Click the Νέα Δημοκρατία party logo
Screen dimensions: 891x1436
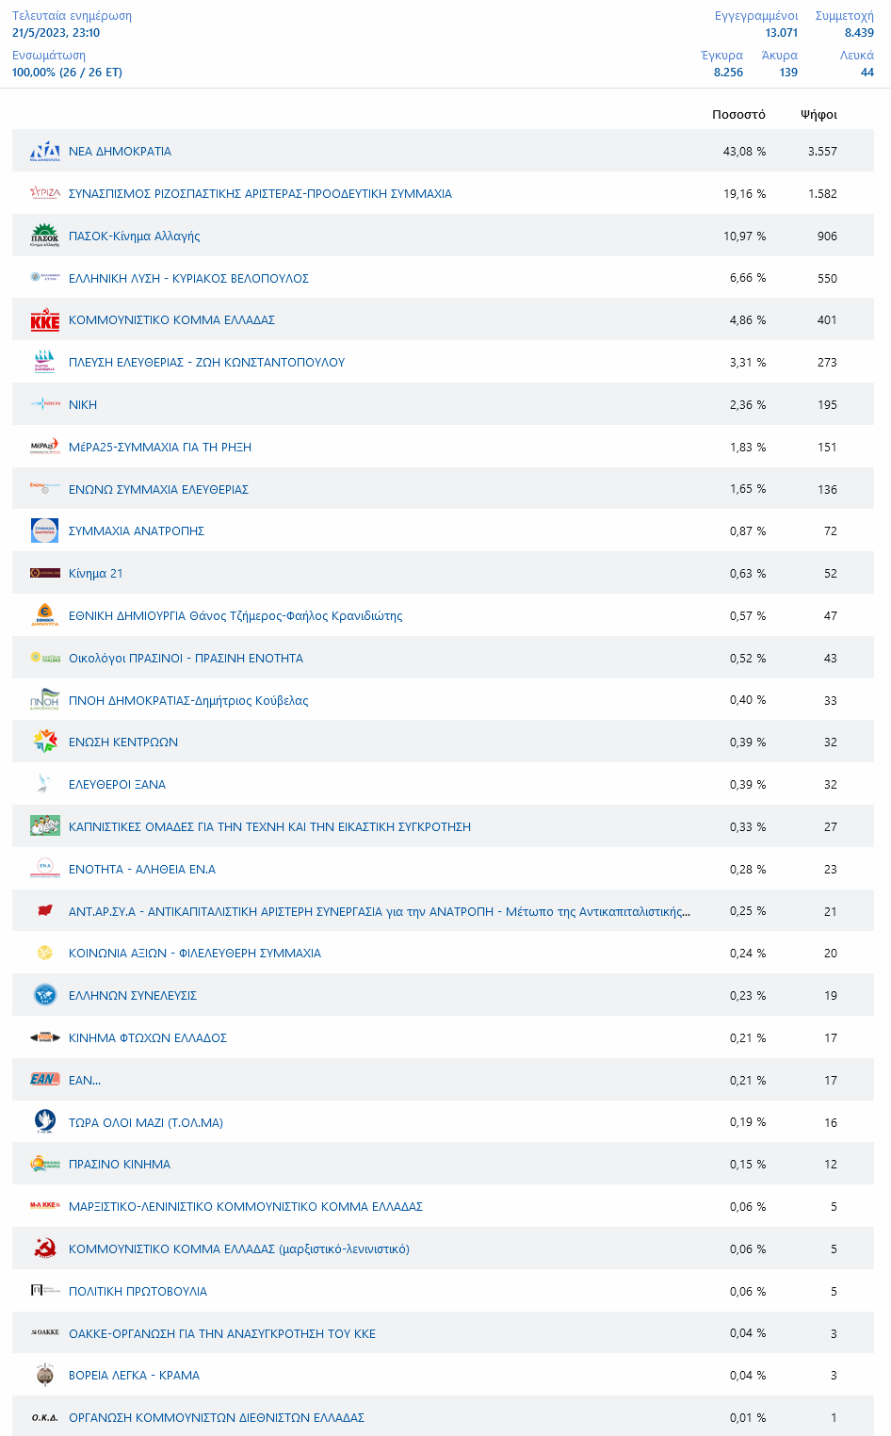[45, 151]
